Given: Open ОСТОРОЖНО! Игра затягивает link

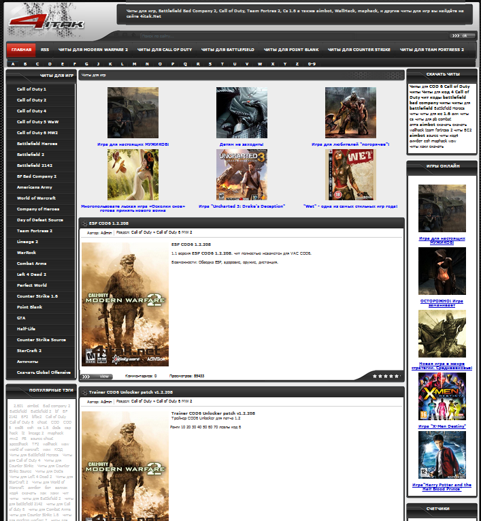Looking at the screenshot, I should [442, 303].
